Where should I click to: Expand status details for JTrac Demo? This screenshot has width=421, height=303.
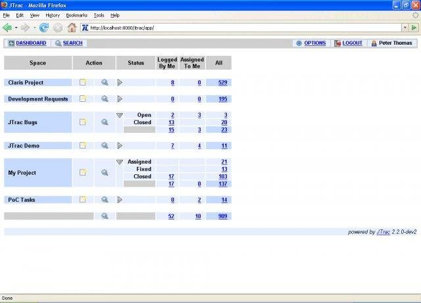120,145
